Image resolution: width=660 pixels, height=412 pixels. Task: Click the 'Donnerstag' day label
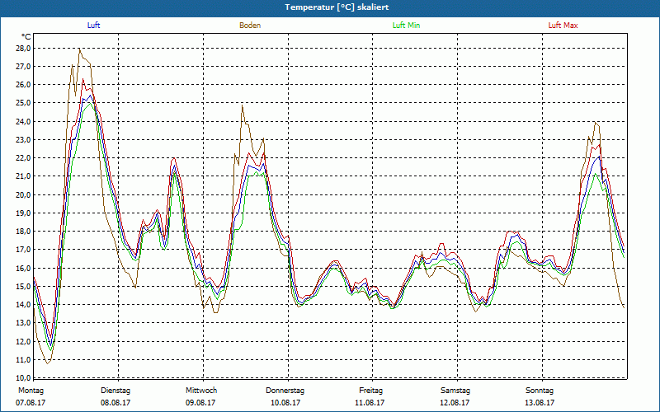click(285, 391)
